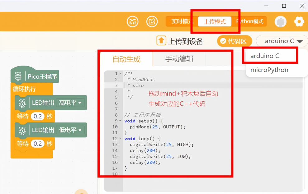Open the 低电平 level dropdown

70,130
